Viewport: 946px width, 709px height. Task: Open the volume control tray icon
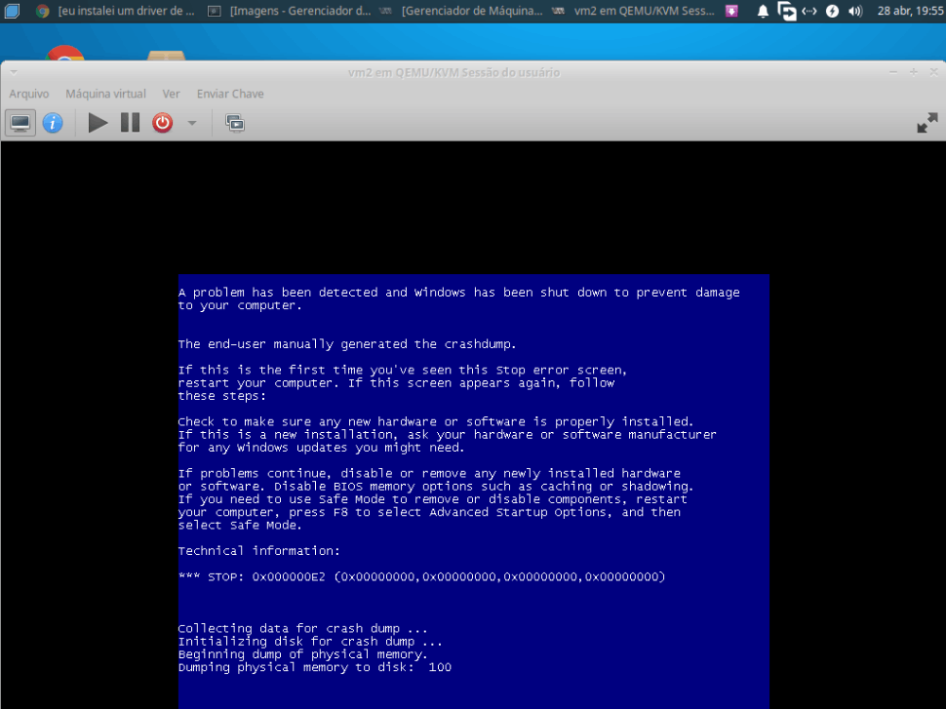point(855,11)
